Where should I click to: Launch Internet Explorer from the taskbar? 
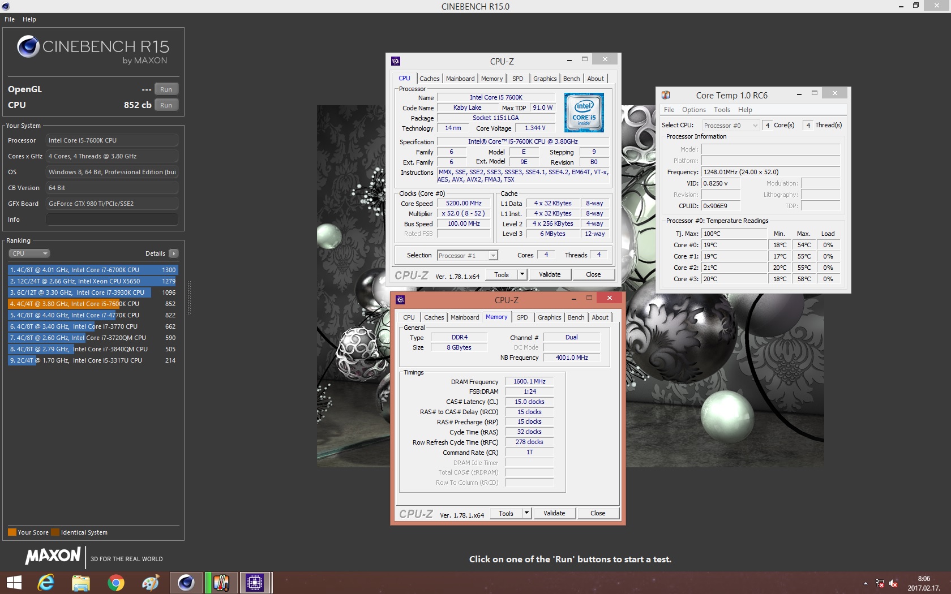tap(46, 583)
